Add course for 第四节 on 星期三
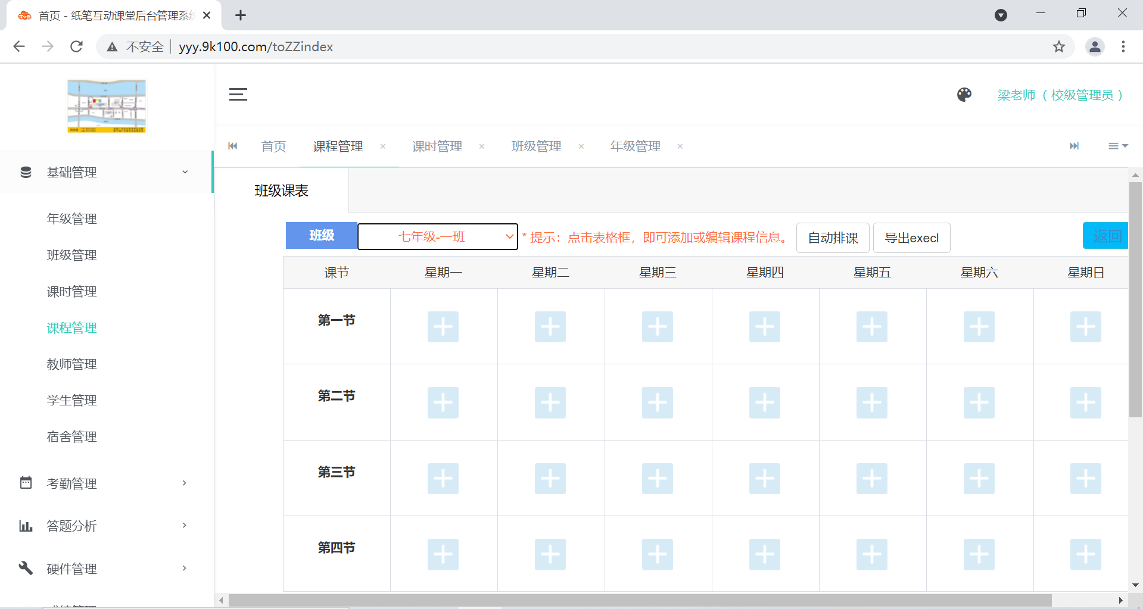1143x609 pixels. point(658,554)
